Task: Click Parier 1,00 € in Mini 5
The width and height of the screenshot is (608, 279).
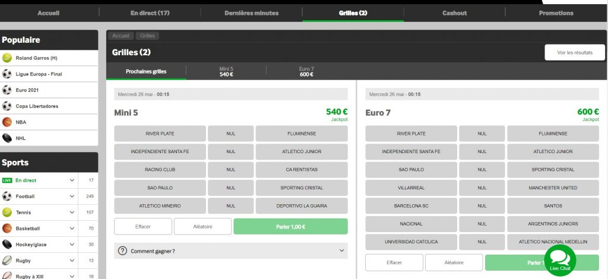Action: [290, 226]
